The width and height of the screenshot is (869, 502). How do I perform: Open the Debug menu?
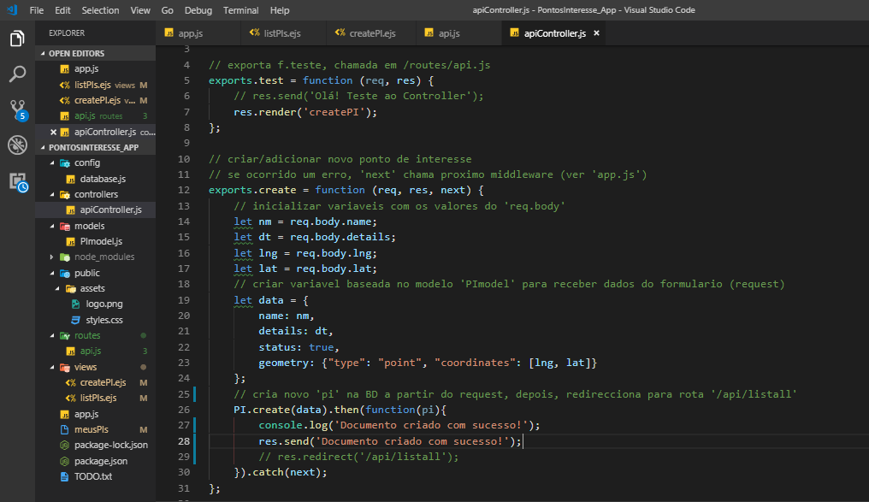point(198,10)
